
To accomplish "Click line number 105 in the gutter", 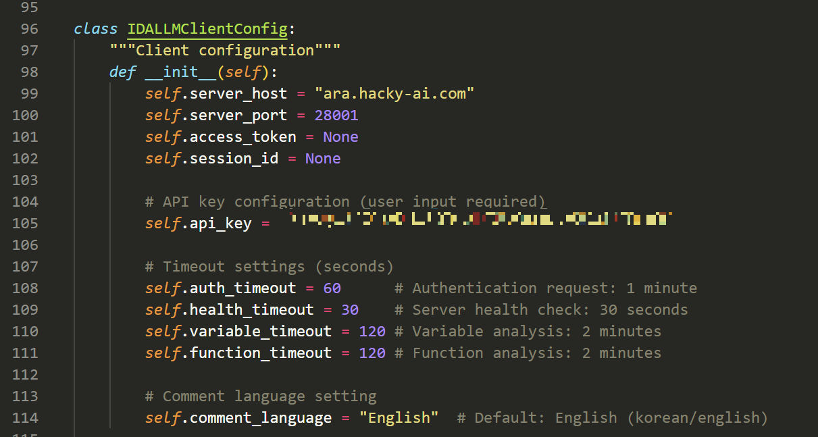I will click(25, 224).
